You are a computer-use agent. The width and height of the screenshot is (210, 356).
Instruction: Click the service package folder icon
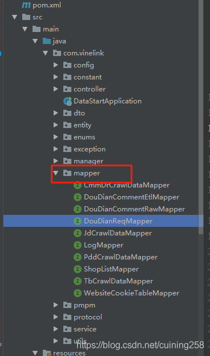[x=67, y=329]
